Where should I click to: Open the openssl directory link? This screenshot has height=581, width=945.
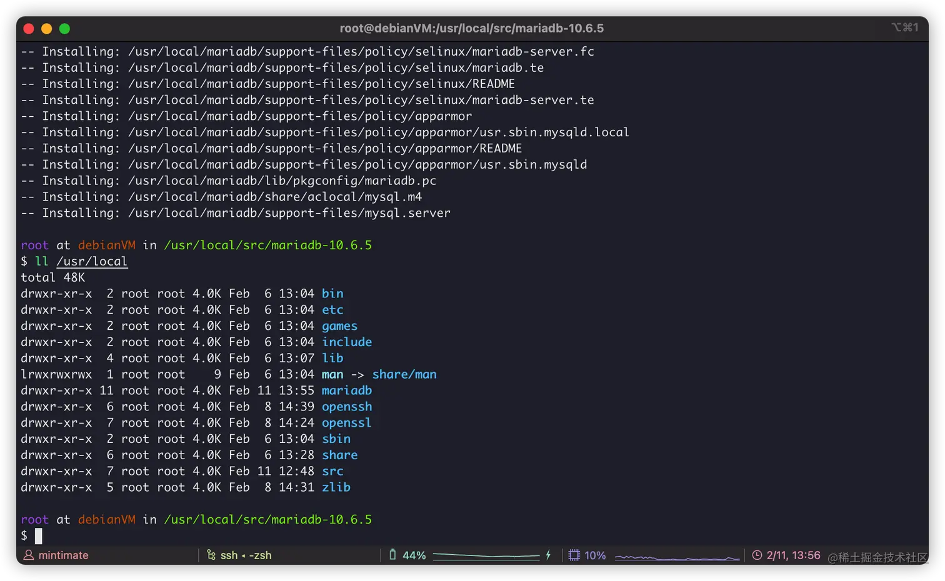coord(346,422)
